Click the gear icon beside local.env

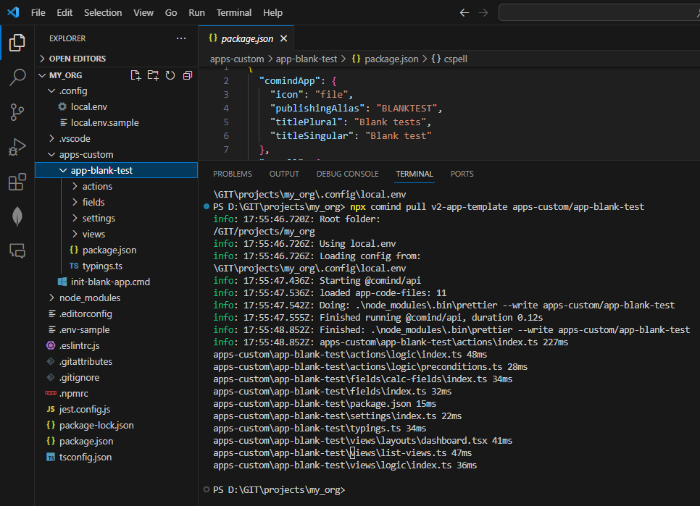click(x=62, y=106)
